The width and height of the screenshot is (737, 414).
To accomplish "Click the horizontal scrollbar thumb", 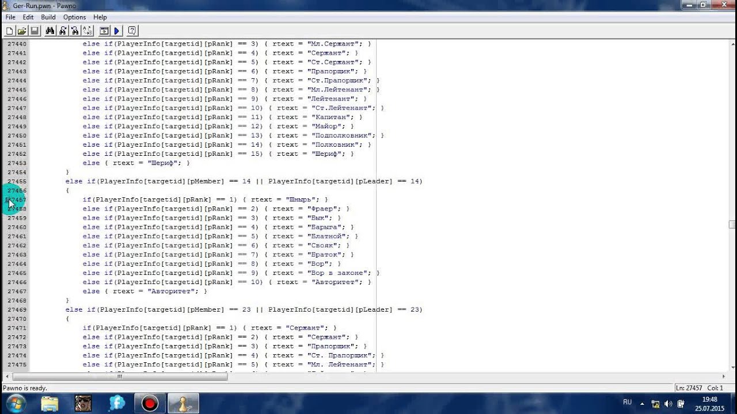I will [x=120, y=377].
